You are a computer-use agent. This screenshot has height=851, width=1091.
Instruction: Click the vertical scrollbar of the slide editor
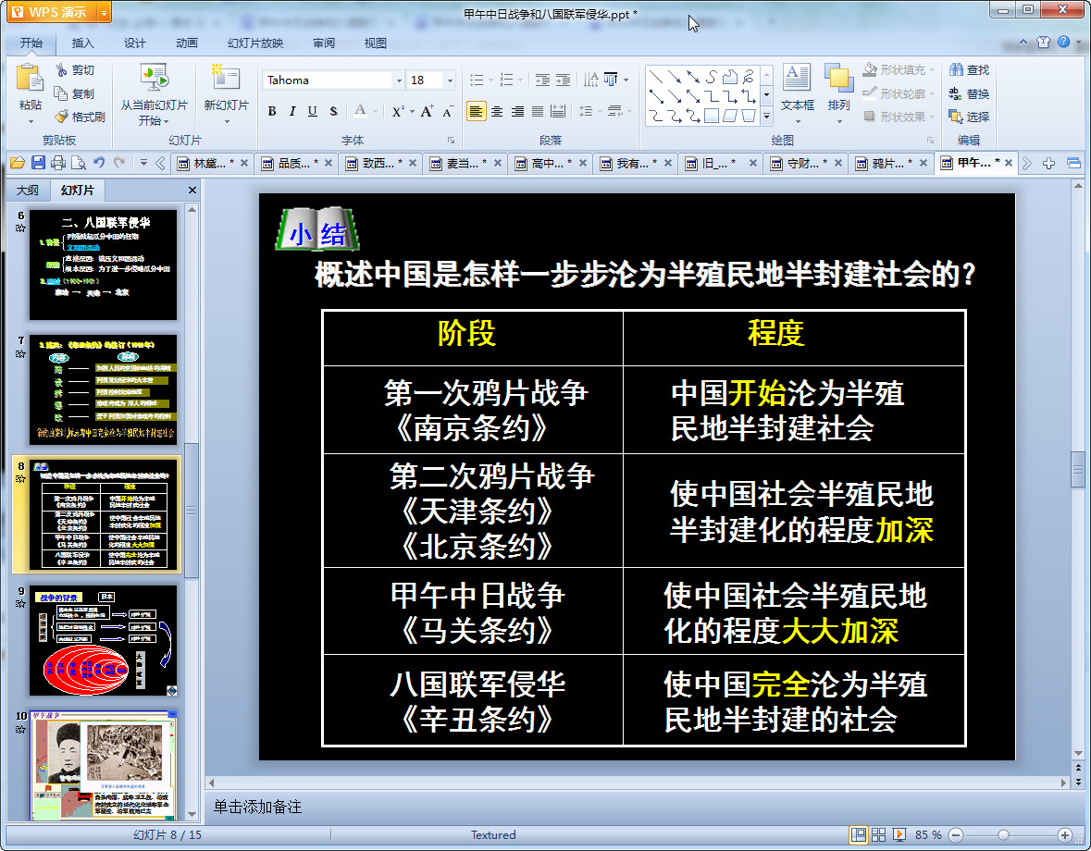[x=1078, y=469]
